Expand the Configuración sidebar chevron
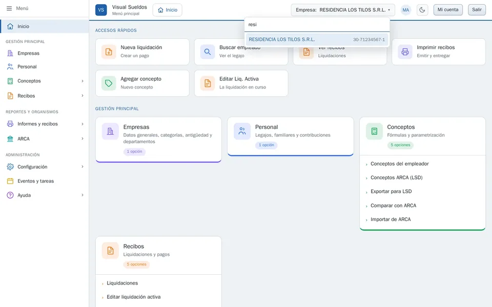The image size is (492, 307). (x=83, y=167)
